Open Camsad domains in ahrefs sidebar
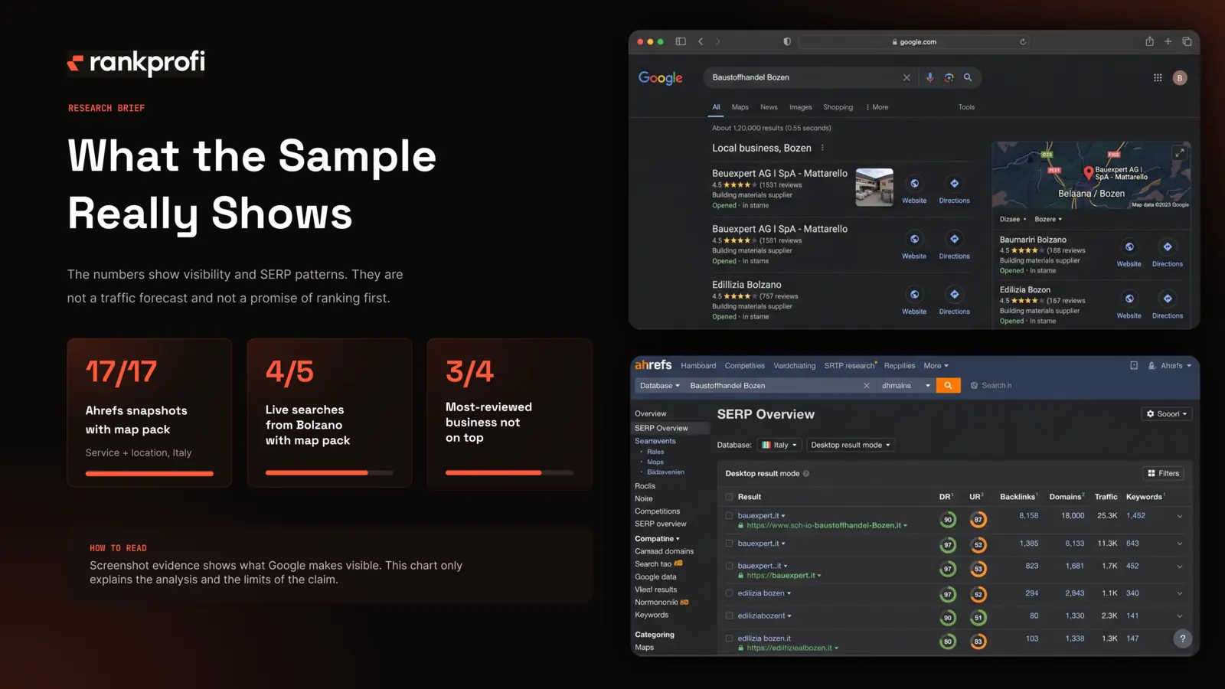The width and height of the screenshot is (1225, 689). (664, 551)
